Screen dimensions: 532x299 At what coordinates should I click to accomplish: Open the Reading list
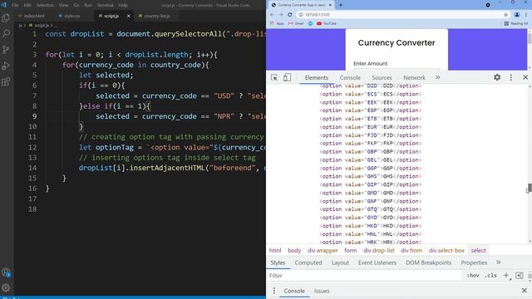[x=516, y=23]
